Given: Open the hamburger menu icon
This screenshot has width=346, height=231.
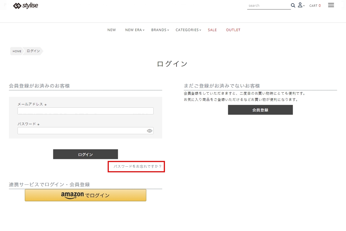Looking at the screenshot, I should point(331,5).
